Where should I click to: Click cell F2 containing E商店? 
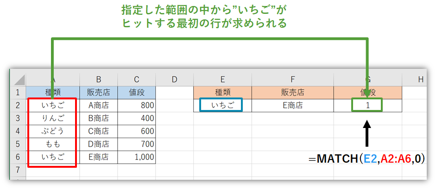pos(292,105)
